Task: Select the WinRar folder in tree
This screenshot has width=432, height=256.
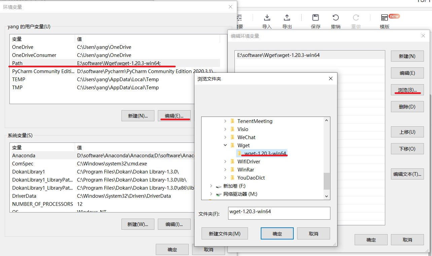Action: tap(246, 169)
